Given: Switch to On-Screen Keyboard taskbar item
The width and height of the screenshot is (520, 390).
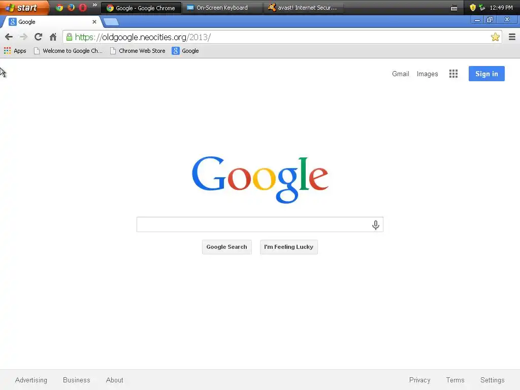Looking at the screenshot, I should point(222,8).
